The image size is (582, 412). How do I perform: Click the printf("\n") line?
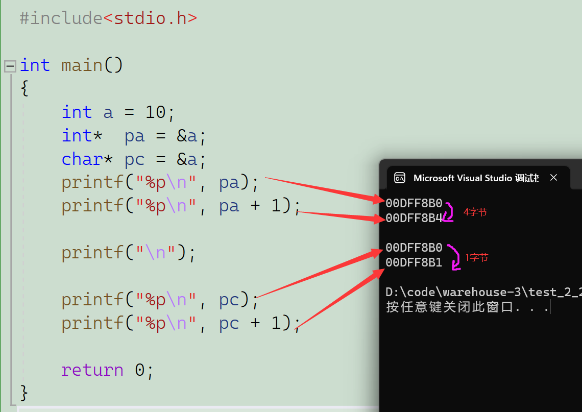click(x=128, y=253)
